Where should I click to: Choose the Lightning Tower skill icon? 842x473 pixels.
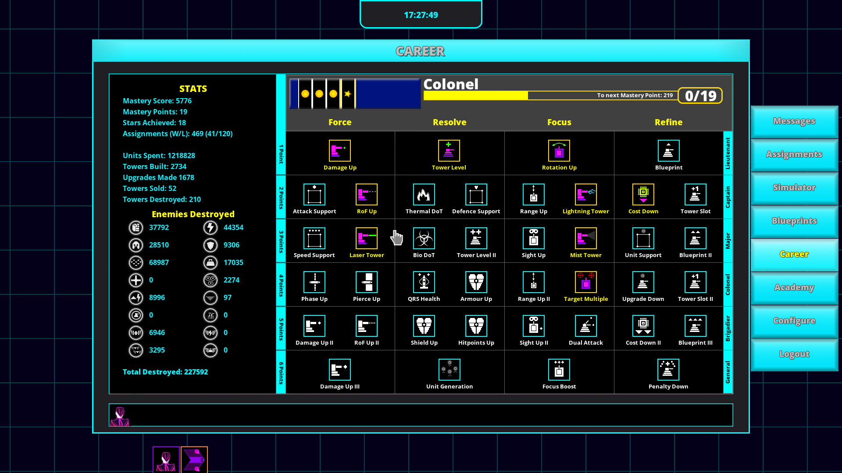click(x=585, y=194)
